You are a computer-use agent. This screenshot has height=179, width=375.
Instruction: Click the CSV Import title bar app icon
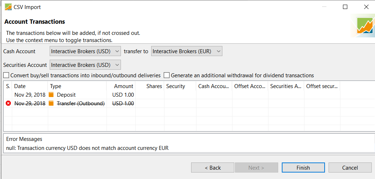[x=8, y=7]
